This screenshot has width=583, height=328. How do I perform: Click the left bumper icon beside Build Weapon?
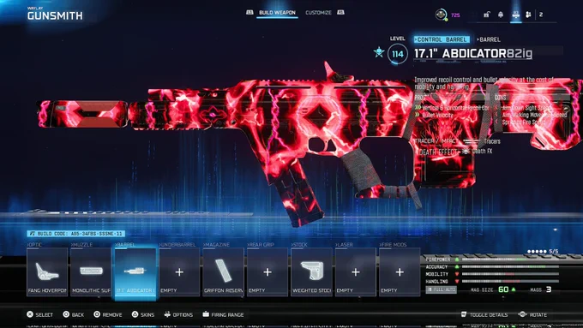point(249,12)
